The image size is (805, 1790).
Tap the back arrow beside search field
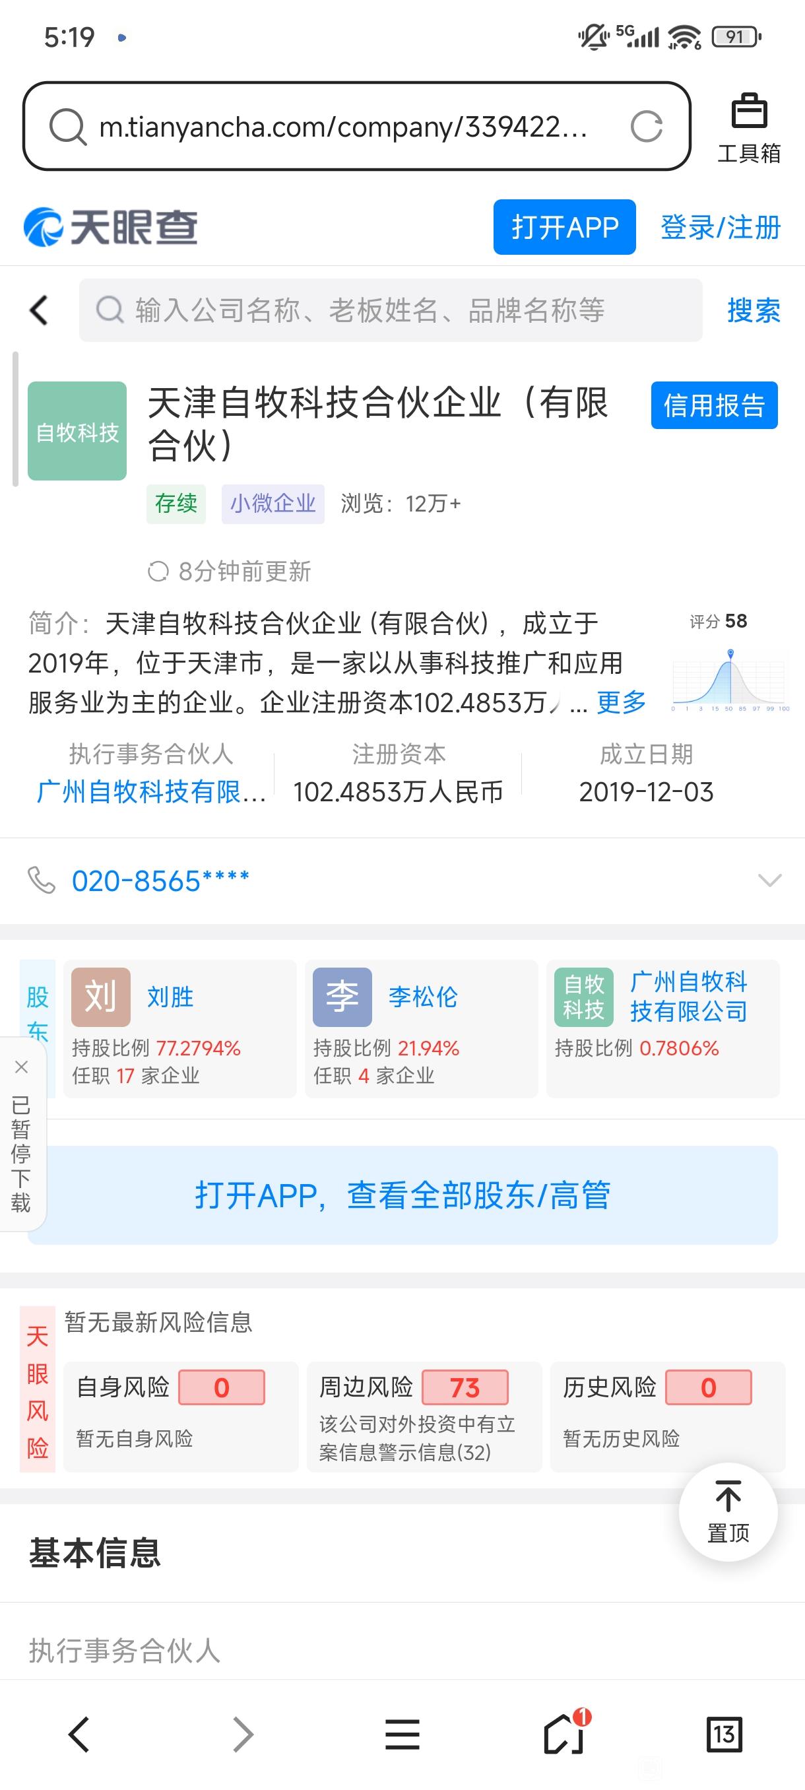click(40, 310)
